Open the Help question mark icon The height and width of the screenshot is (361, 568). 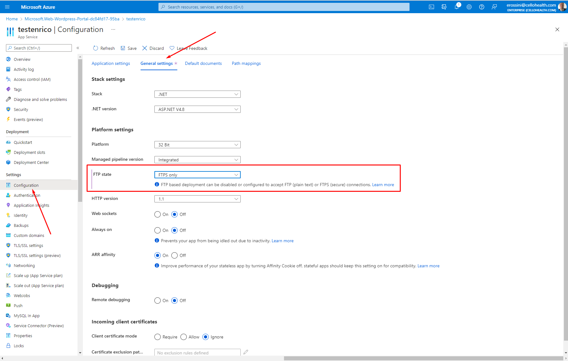(482, 7)
